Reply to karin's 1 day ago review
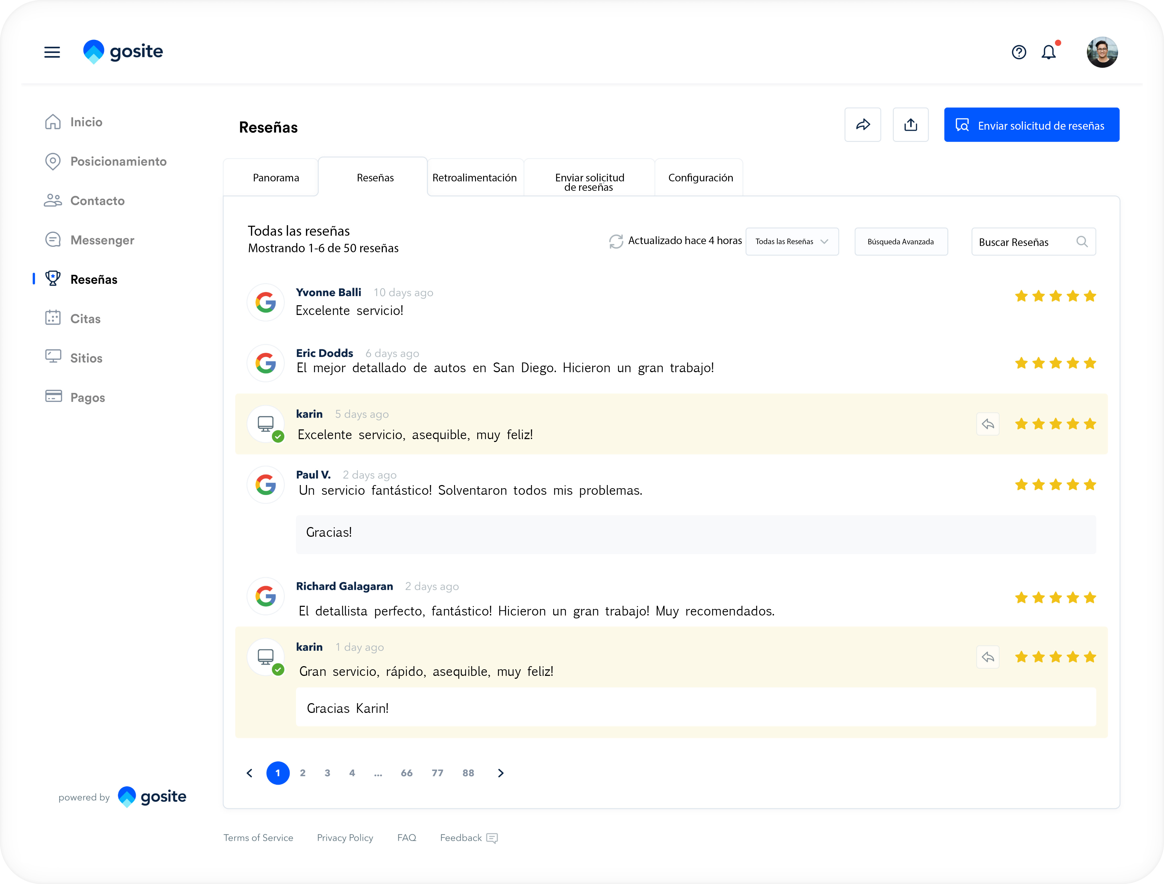1164x884 pixels. click(988, 657)
